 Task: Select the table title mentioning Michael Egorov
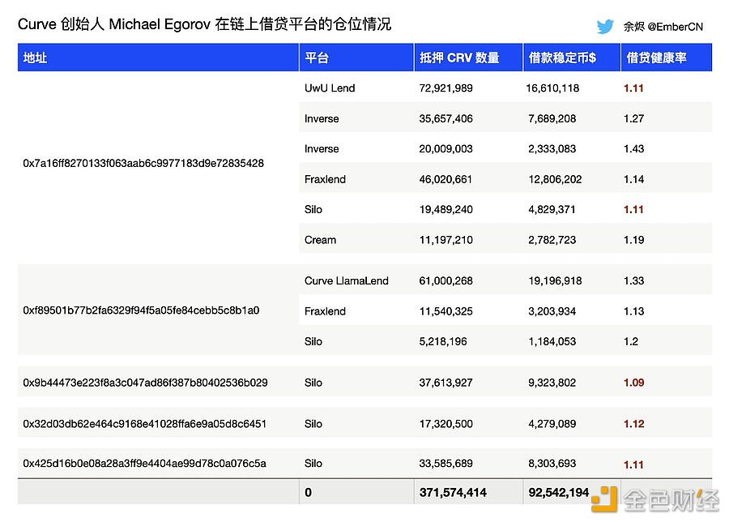click(x=205, y=24)
